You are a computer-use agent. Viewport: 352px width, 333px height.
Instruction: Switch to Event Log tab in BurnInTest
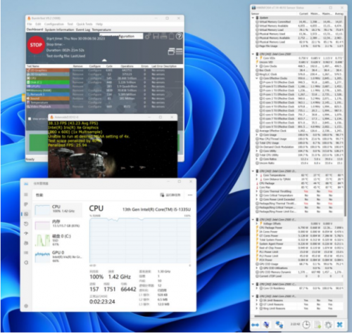coord(83,30)
